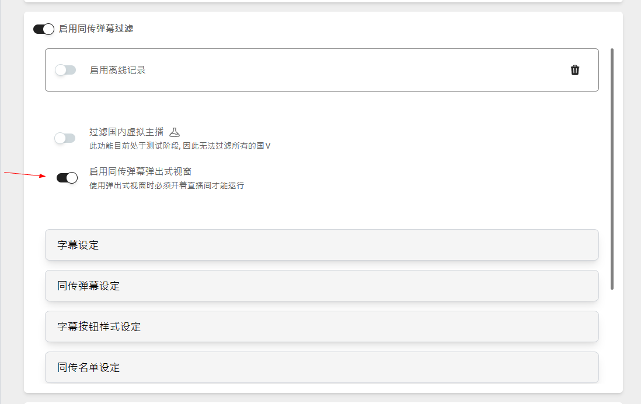The image size is (641, 404).
Task: Click the red arrow annotation
Action: pyautogui.click(x=25, y=174)
